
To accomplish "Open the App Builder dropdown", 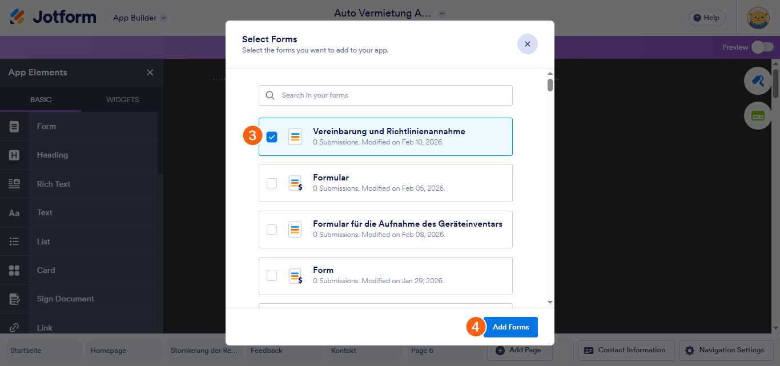I will click(139, 18).
